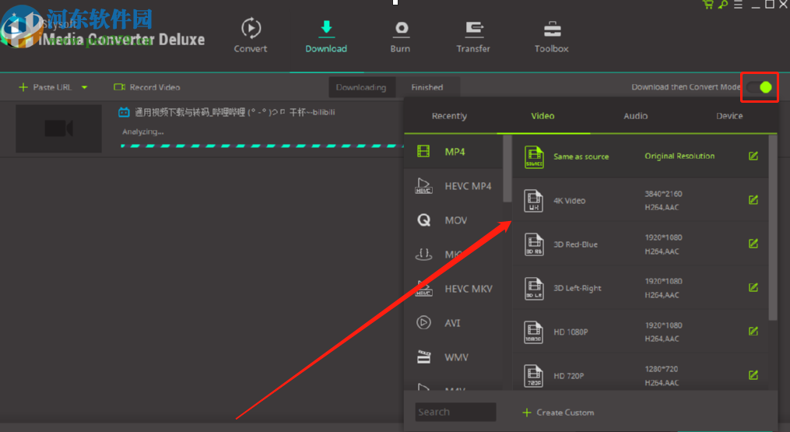Click the AVI play-circle icon
Screen dimensions: 790x432
pyautogui.click(x=423, y=322)
